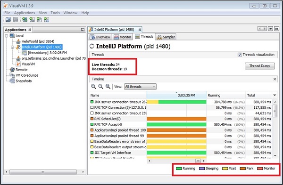Collapse the IntelliJ Platform tree node
The height and width of the screenshot is (185, 283).
coord(12,47)
